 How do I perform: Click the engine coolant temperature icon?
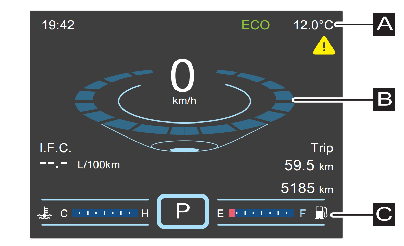pos(44,214)
